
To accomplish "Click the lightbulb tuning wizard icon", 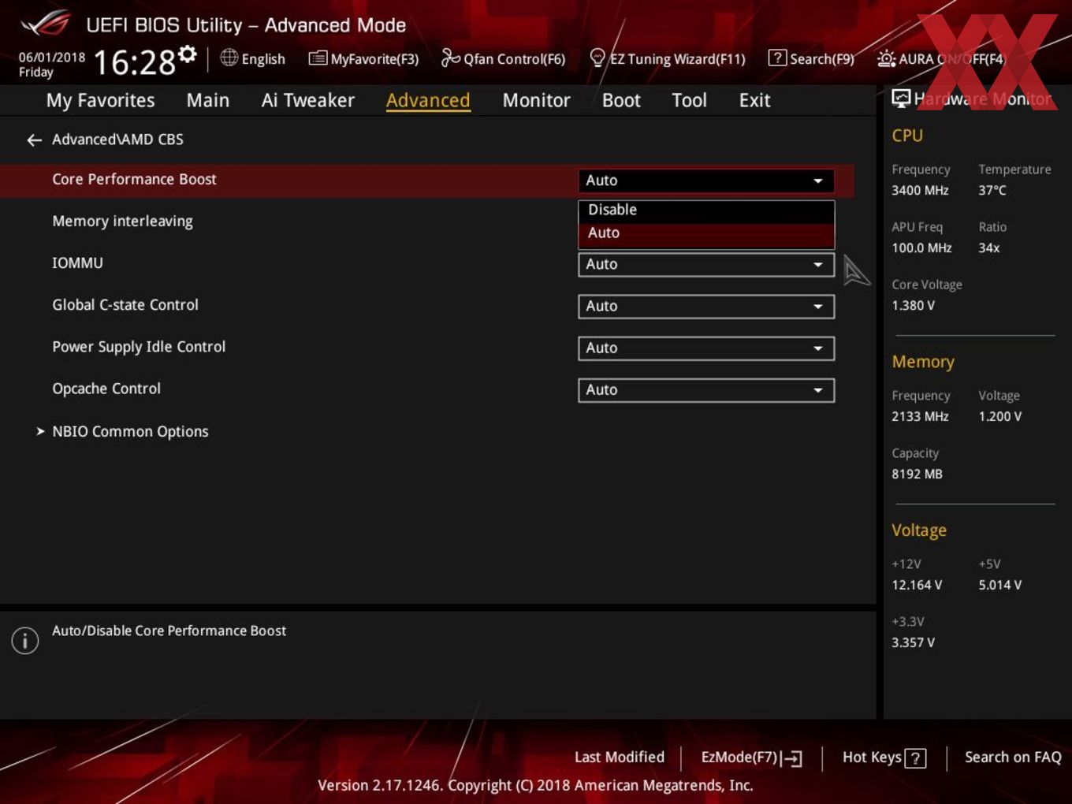I will point(597,58).
